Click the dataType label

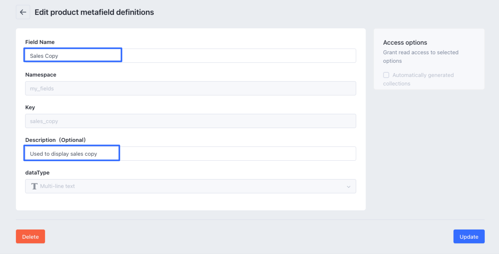point(37,173)
